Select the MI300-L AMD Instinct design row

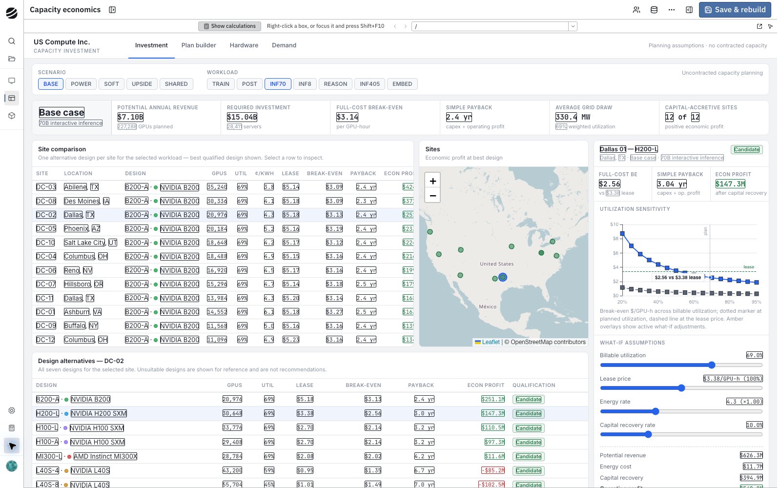pos(310,456)
